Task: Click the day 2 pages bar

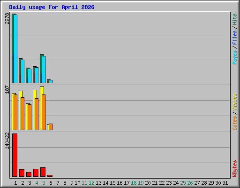Action: [x=22, y=71]
